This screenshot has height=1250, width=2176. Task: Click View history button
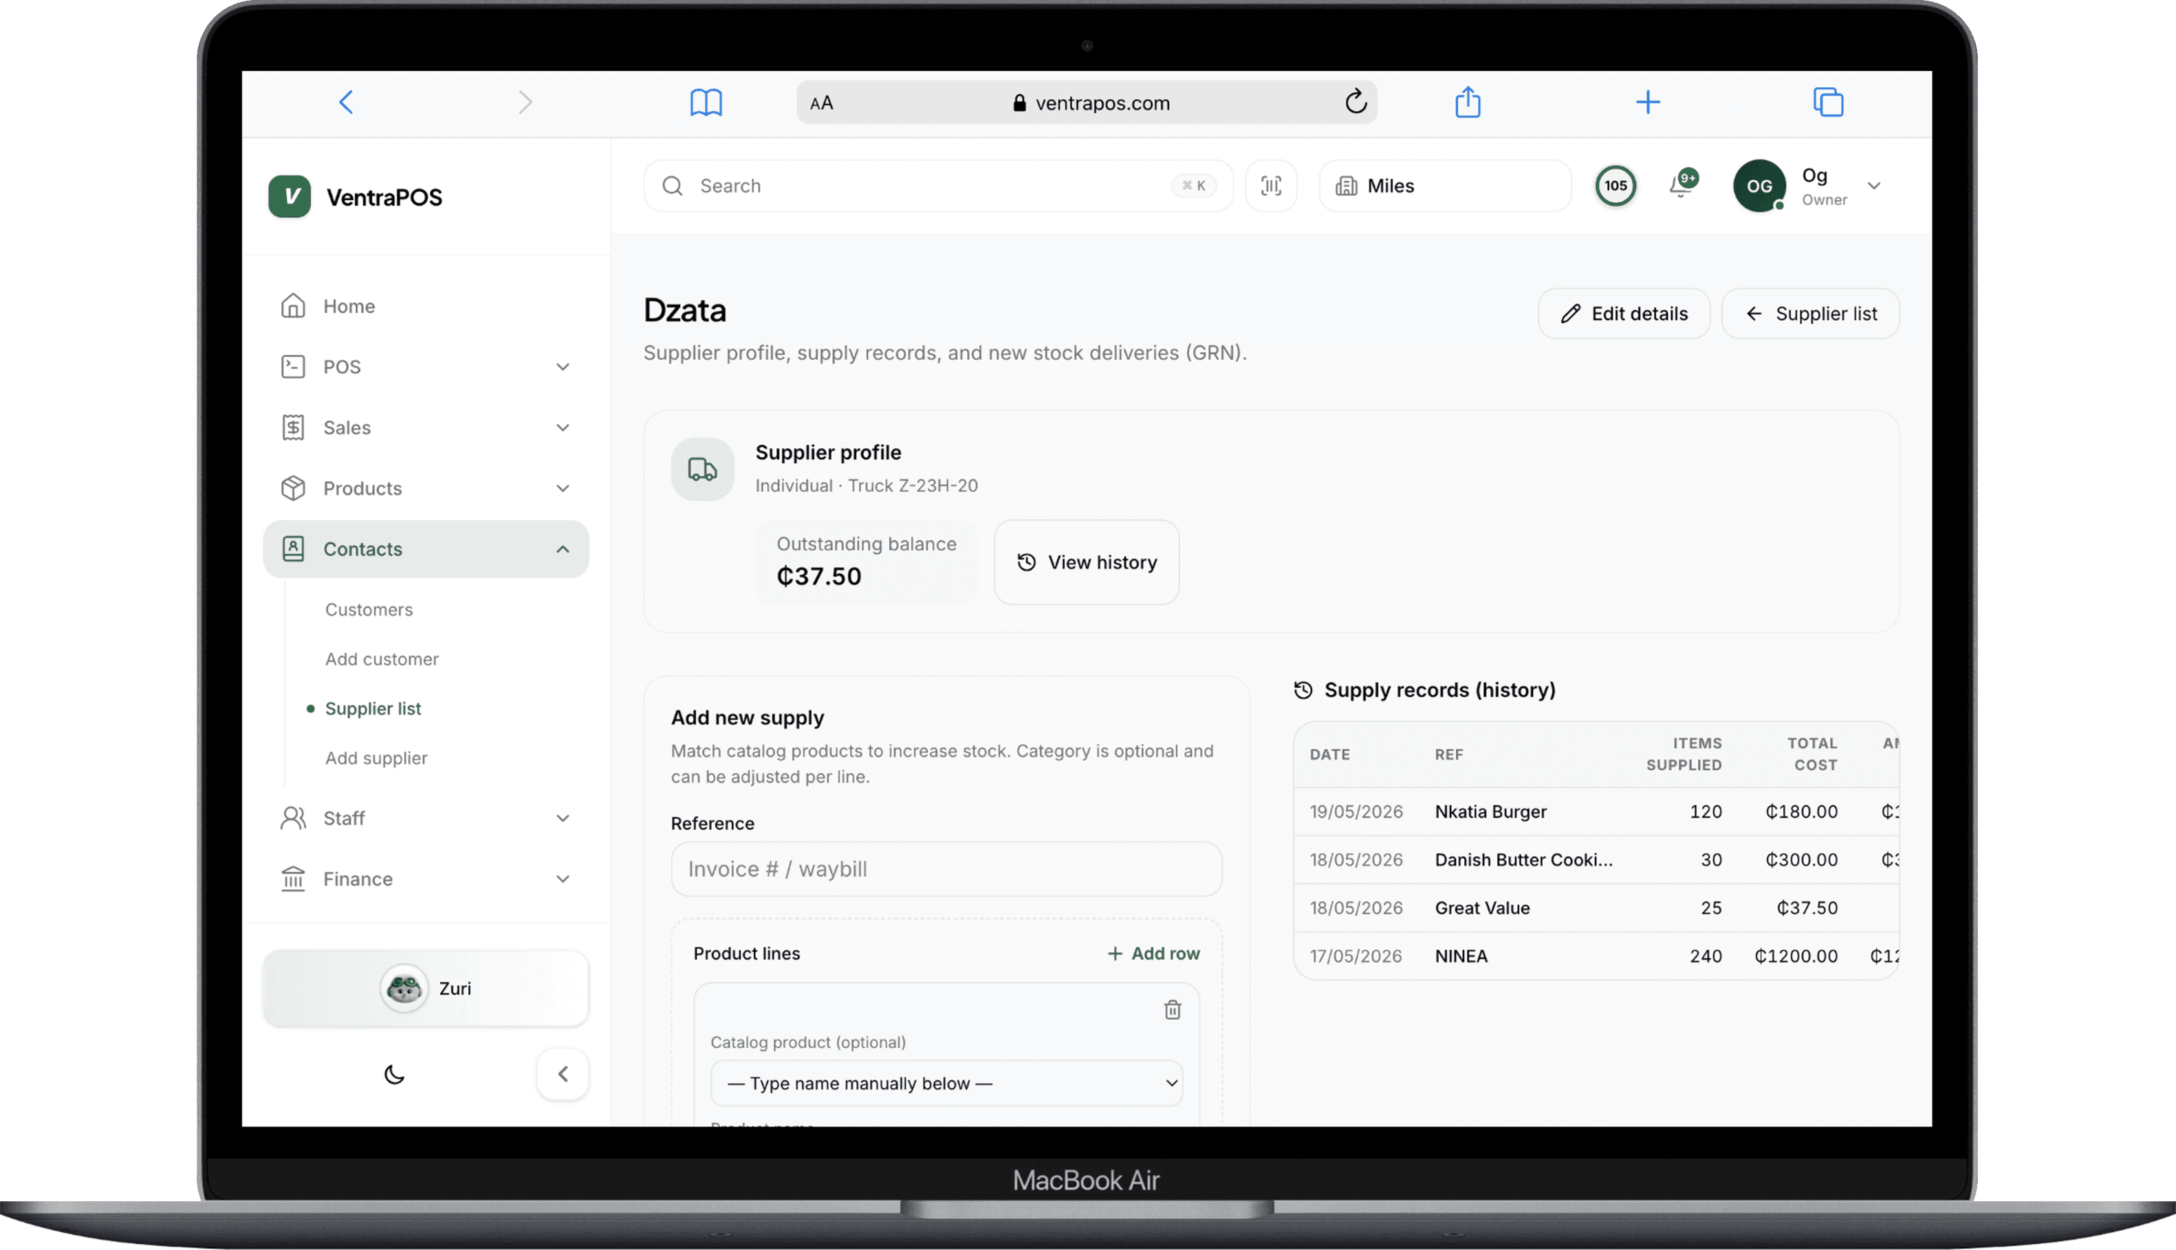tap(1087, 562)
